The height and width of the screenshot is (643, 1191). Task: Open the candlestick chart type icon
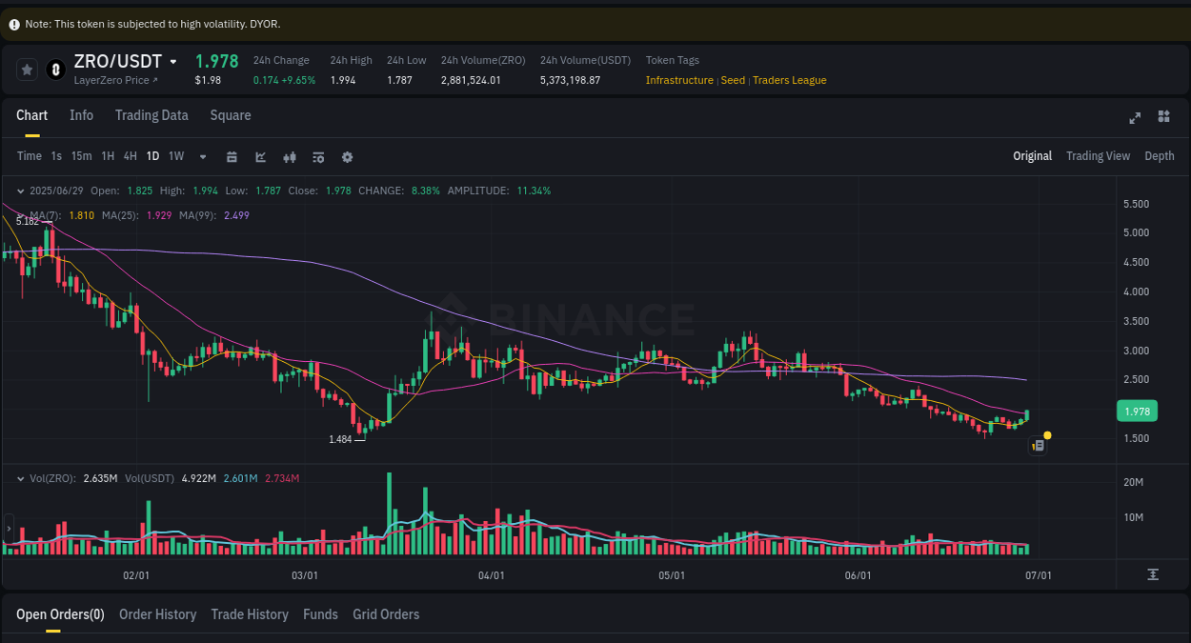tap(289, 155)
